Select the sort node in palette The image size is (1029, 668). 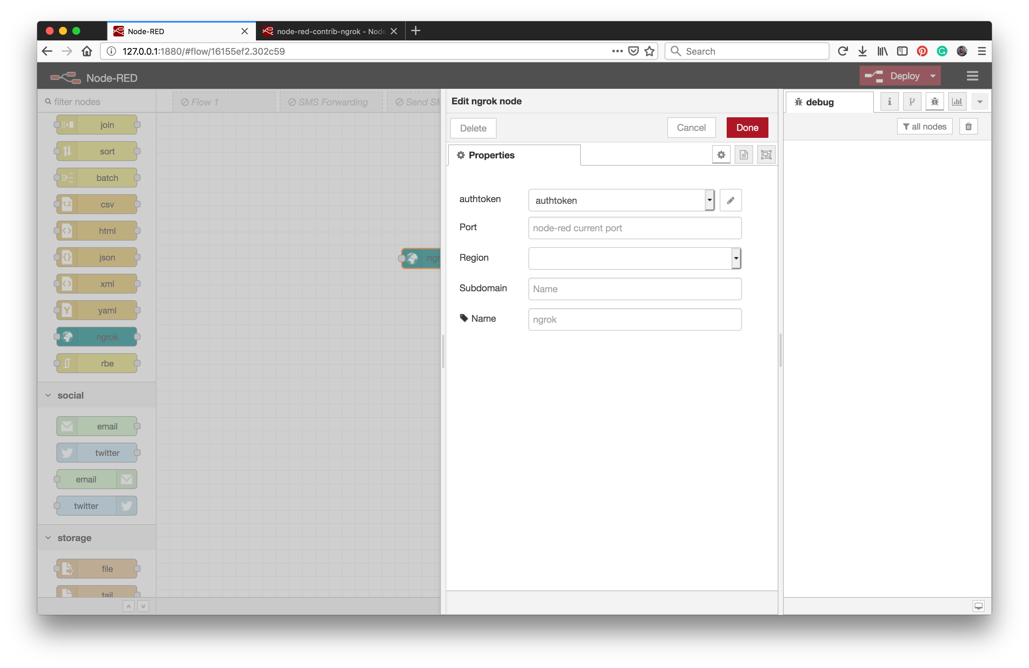pos(97,151)
